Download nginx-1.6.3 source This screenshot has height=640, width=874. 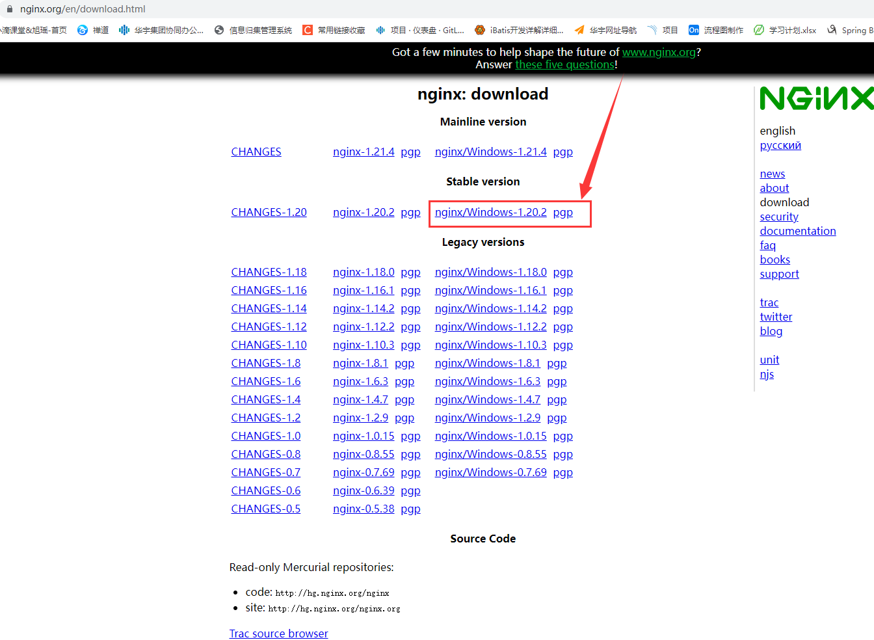pos(360,381)
